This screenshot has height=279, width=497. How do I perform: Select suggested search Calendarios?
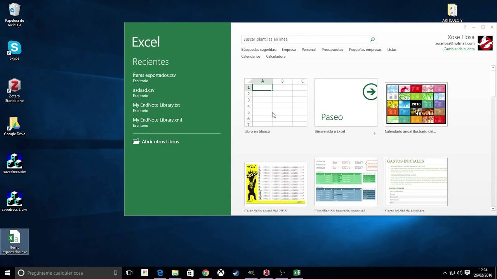tap(251, 56)
